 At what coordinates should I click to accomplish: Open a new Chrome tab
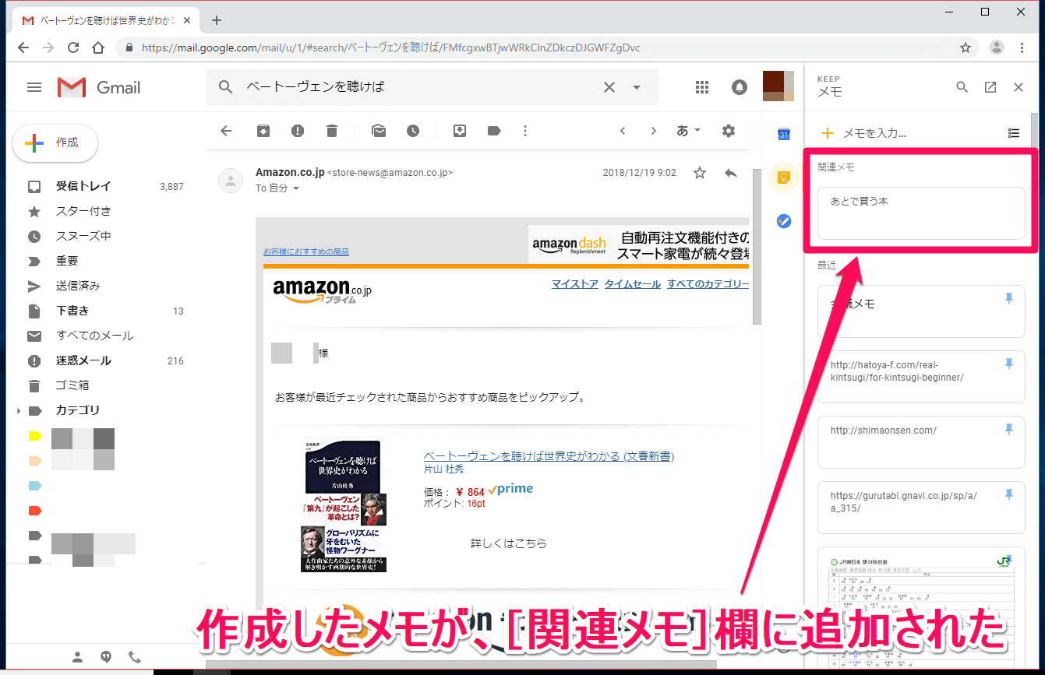tap(217, 20)
